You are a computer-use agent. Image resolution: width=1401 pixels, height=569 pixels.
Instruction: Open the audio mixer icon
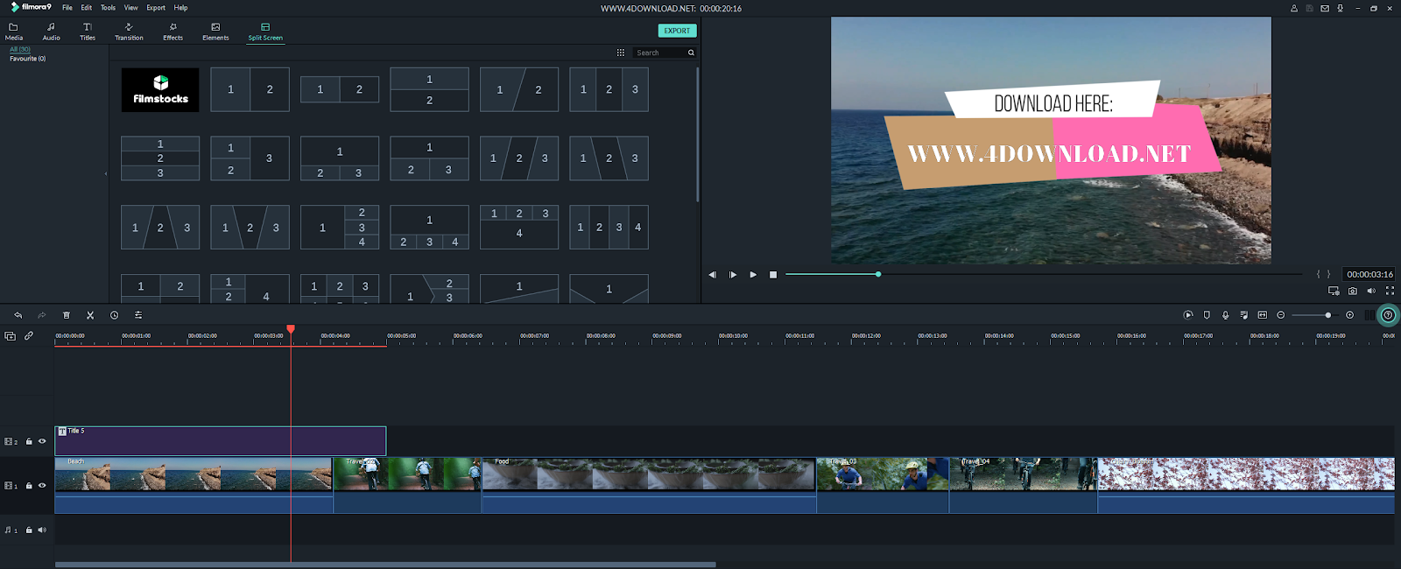[x=1243, y=315]
